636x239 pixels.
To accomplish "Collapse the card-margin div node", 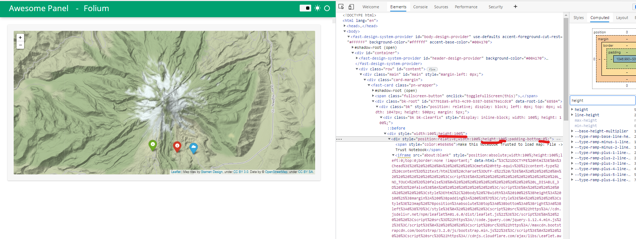I will pos(365,80).
